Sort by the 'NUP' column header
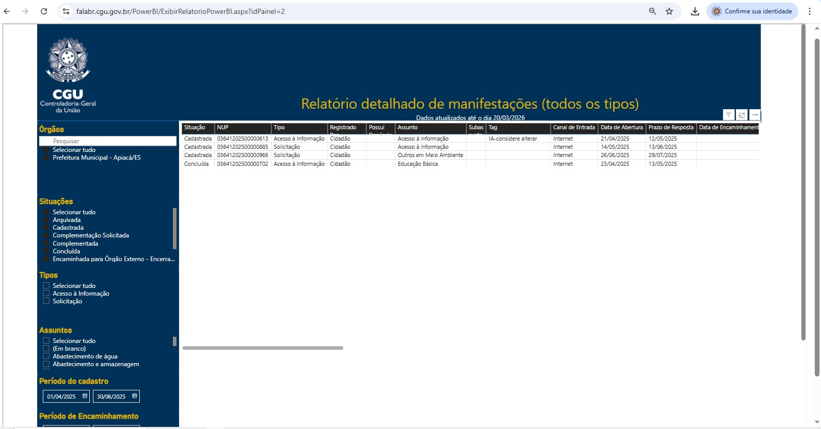Viewport: 821px width, 429px height. (243, 128)
